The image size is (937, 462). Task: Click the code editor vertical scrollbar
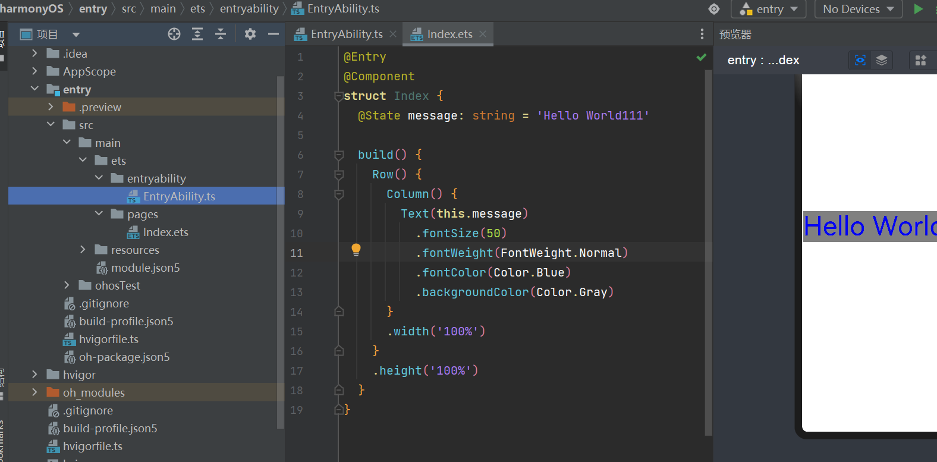point(708,253)
